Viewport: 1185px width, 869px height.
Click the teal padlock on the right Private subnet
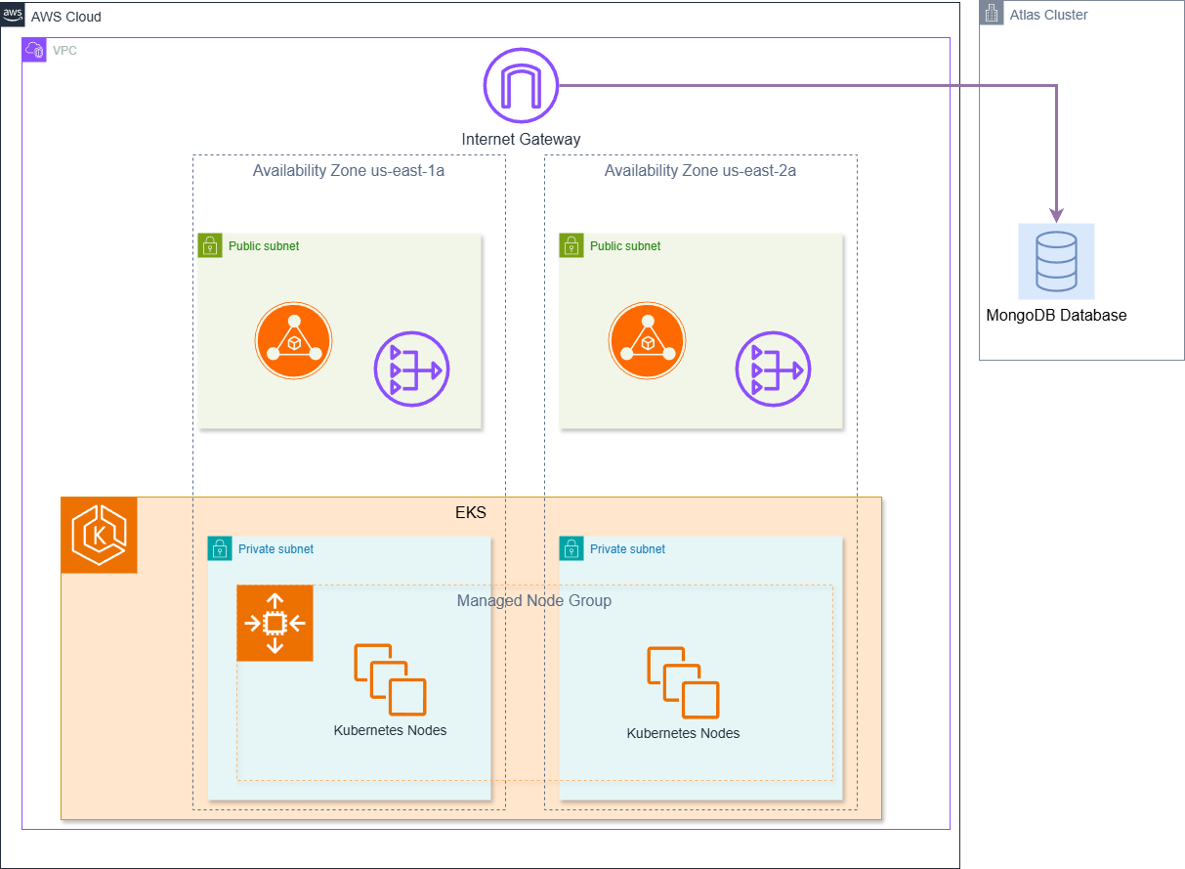tap(571, 548)
